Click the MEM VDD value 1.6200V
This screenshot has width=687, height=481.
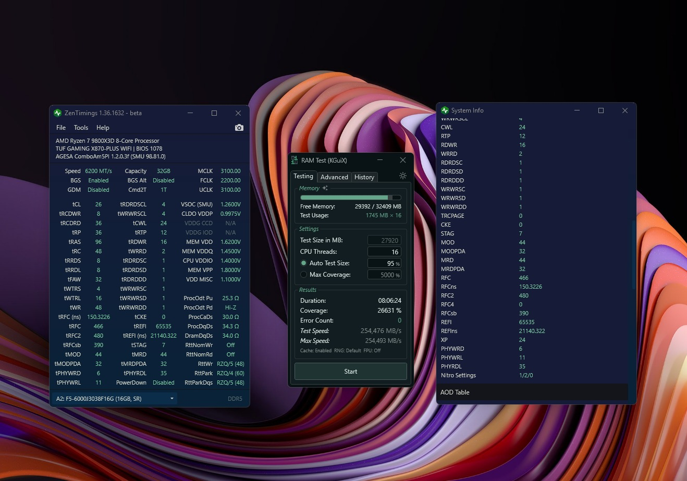(x=230, y=242)
